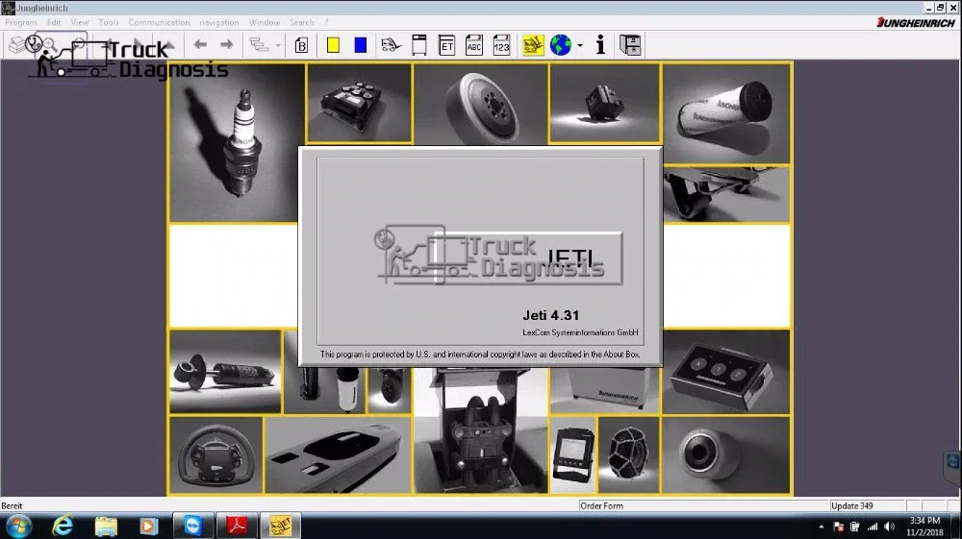Click the network signal tray icon
962x539 pixels.
[x=872, y=527]
